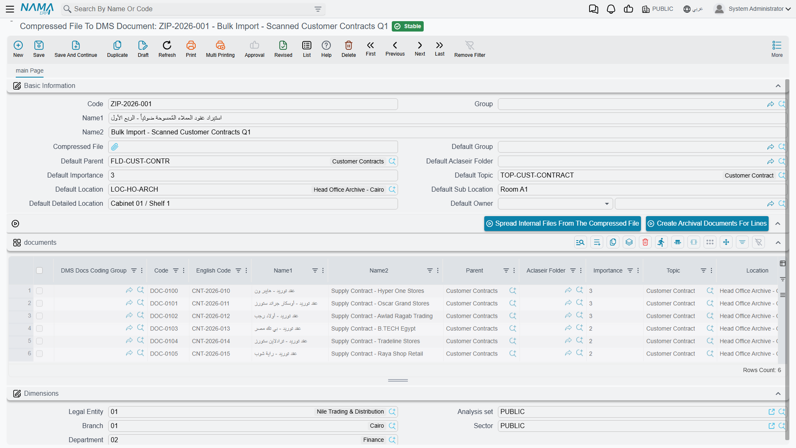Click the Search By Name Or Code field
The image size is (796, 448).
pyautogui.click(x=193, y=9)
